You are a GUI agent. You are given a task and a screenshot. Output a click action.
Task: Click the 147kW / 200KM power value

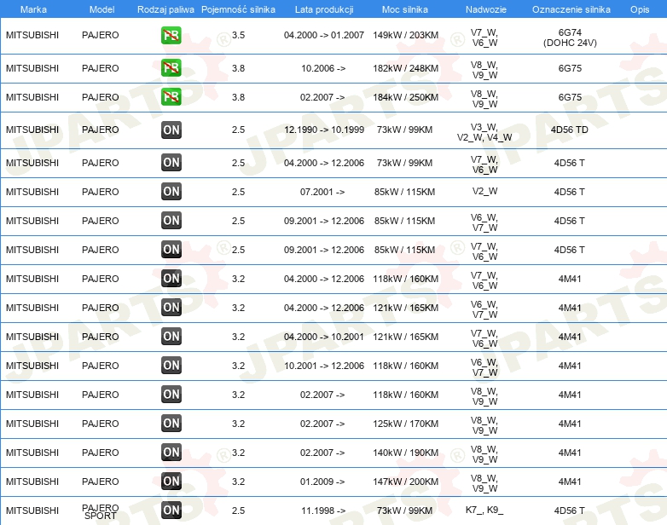point(405,482)
